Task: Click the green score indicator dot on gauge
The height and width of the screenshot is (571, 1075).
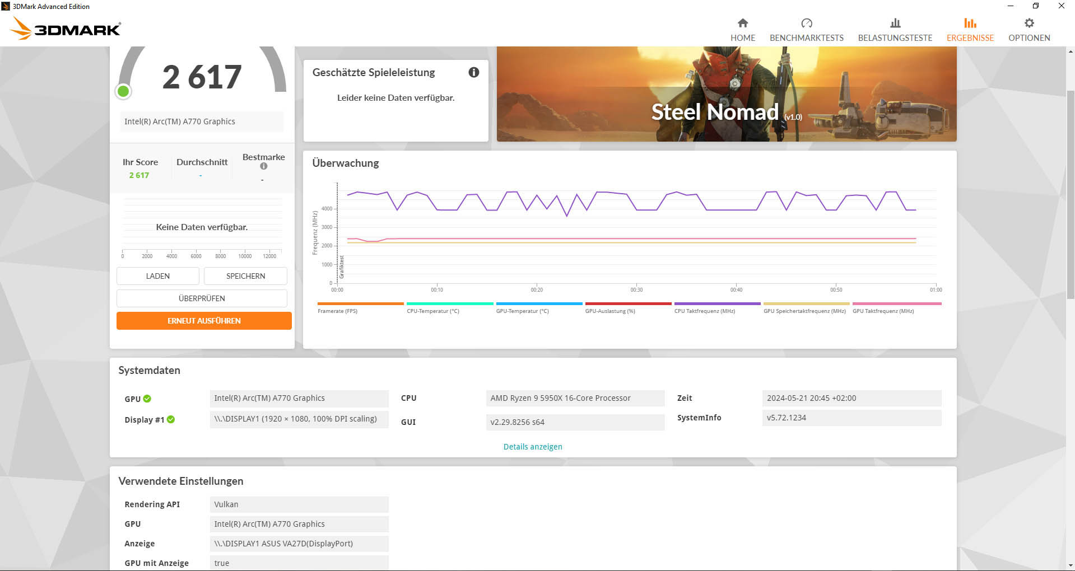Action: (x=123, y=91)
